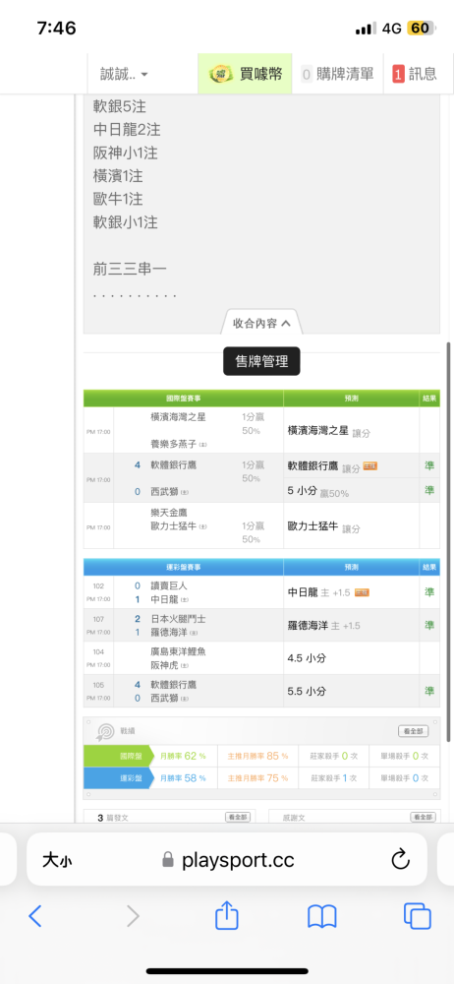Open the 大小 text size menu
The height and width of the screenshot is (984, 454).
(x=57, y=860)
